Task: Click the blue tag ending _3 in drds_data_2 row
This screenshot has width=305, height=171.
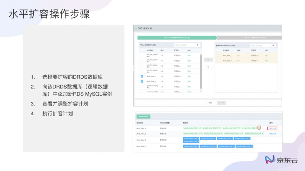Action: click(242, 138)
